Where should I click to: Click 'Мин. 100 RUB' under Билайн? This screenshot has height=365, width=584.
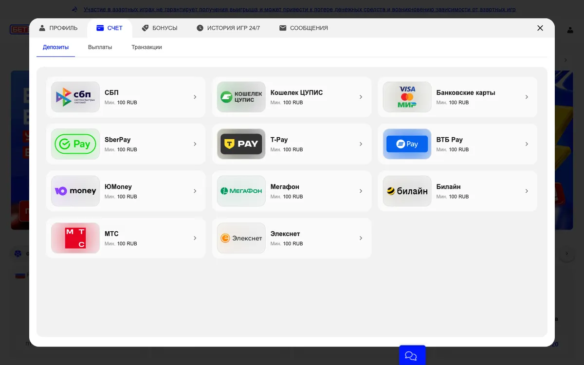click(453, 197)
